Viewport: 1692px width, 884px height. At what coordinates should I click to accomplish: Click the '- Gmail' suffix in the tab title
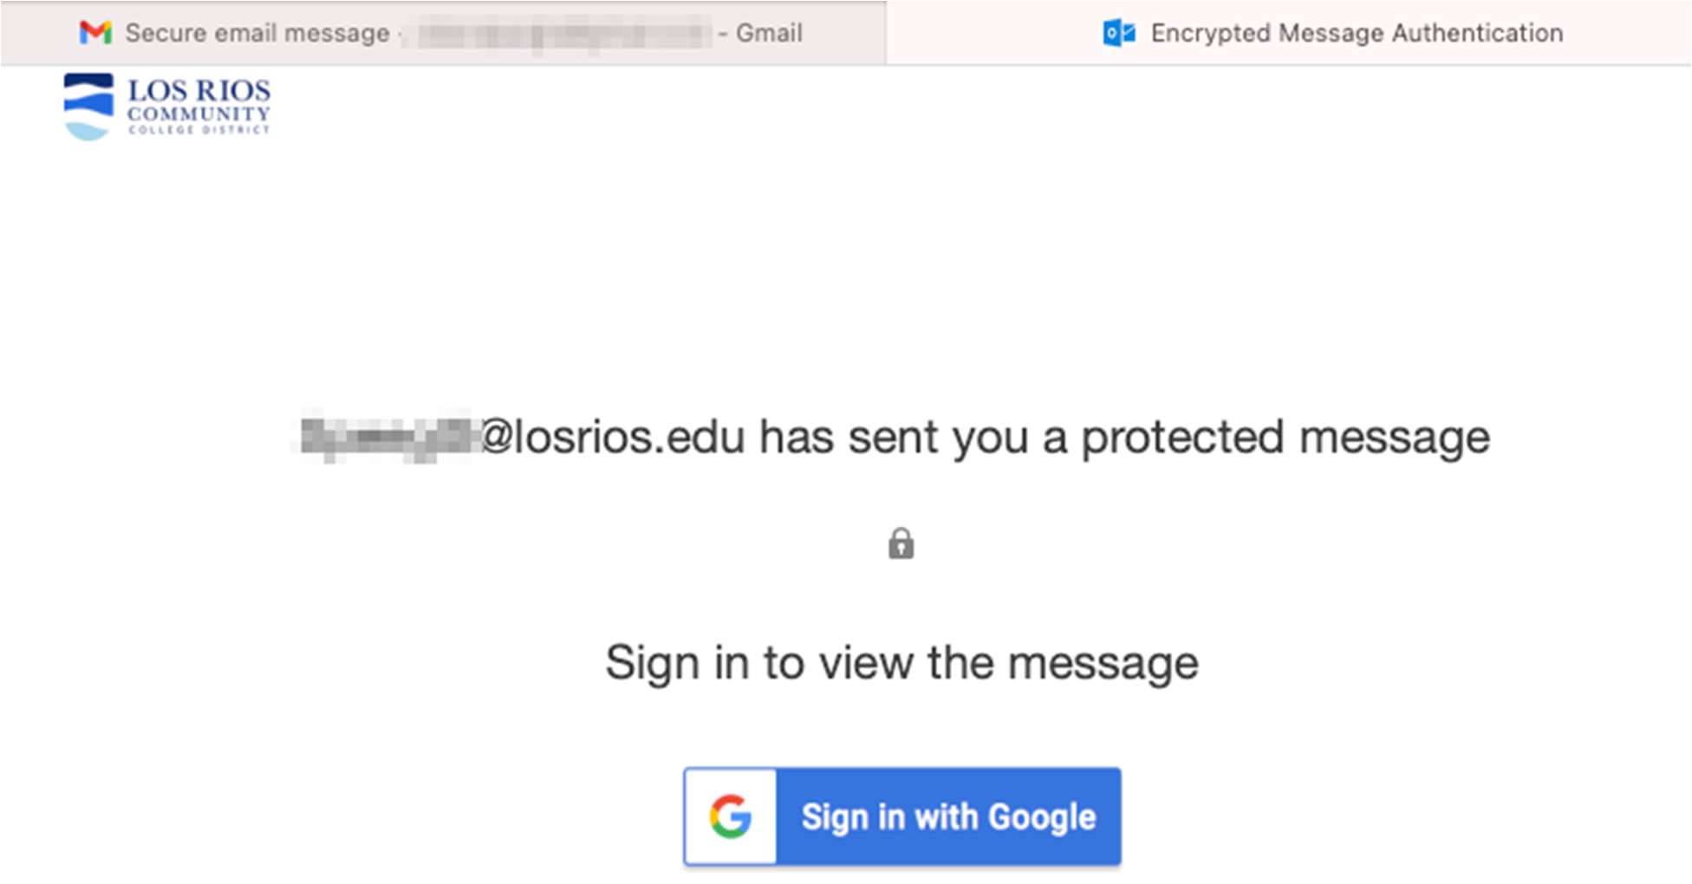pos(760,33)
